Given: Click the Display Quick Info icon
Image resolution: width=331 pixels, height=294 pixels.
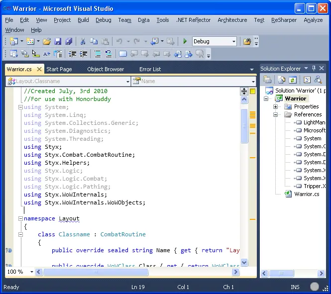Looking at the screenshot, I should tap(36, 54).
